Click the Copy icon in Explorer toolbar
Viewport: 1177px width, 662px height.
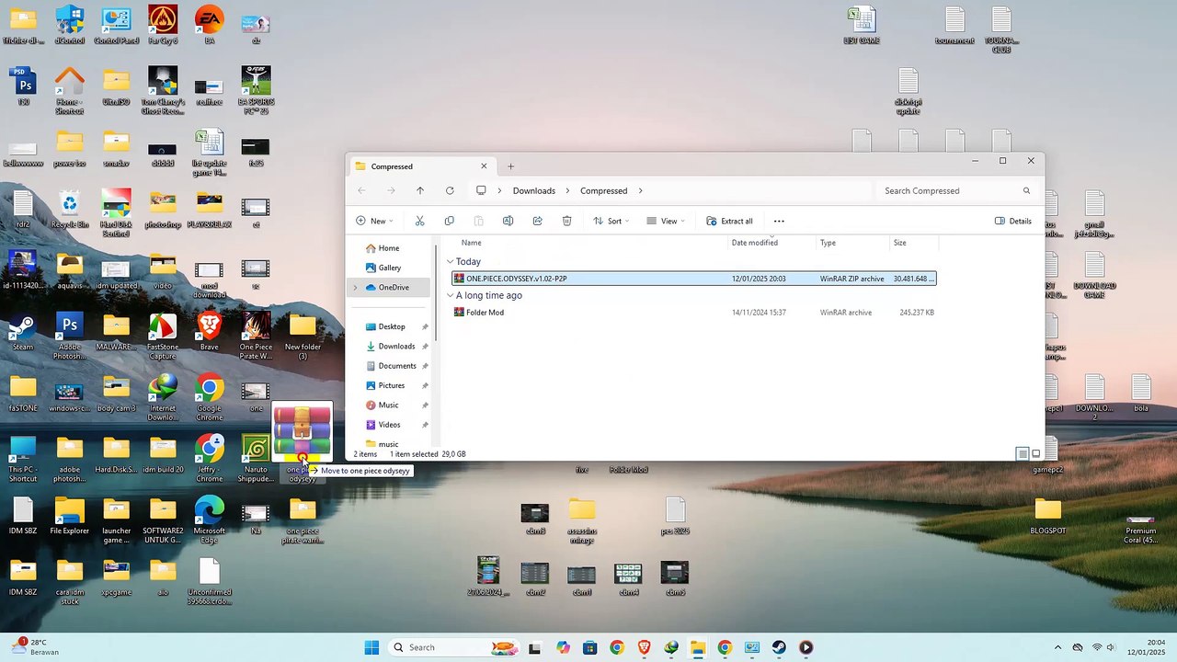pos(449,221)
